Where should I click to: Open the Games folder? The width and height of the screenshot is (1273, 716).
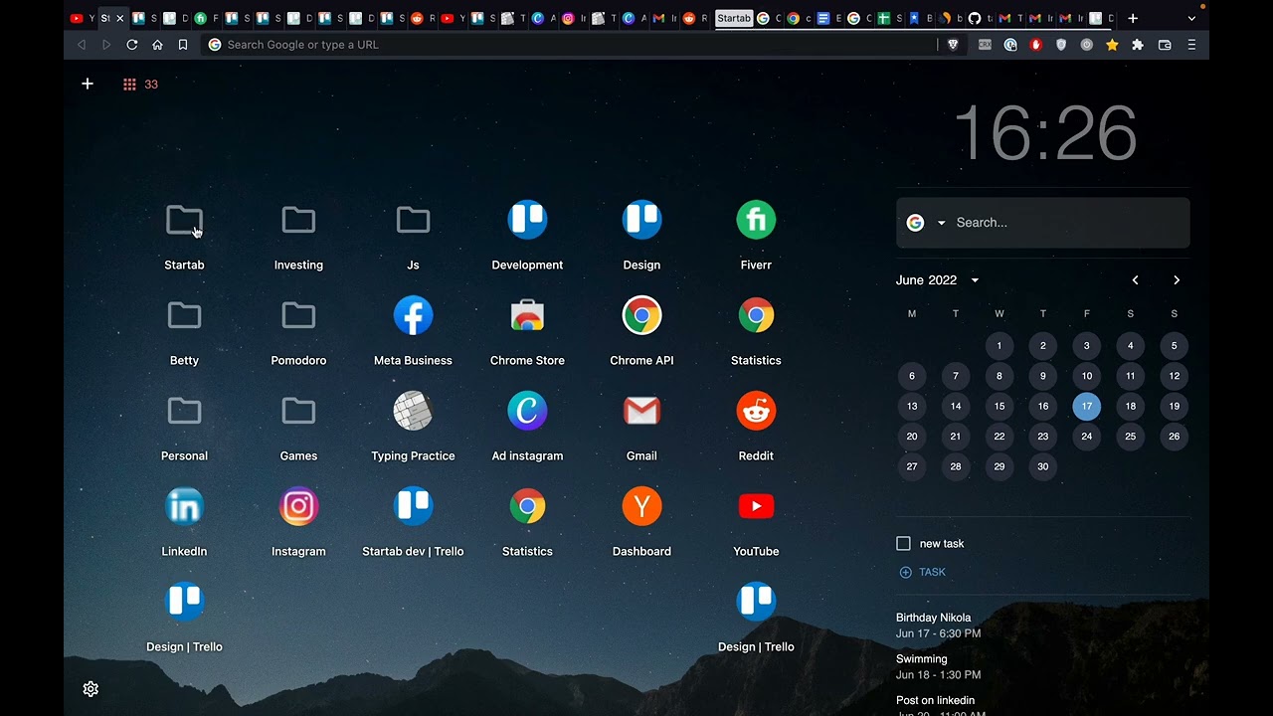point(298,411)
